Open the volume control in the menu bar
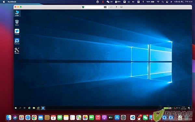Image resolution: width=195 pixels, height=122 pixels. point(133,2)
